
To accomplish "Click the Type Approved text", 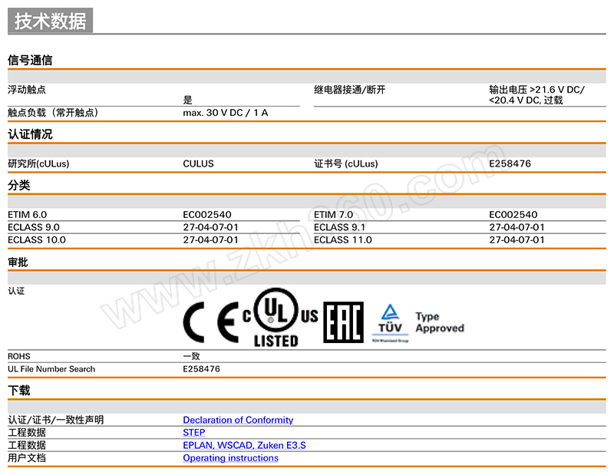I will pos(440,322).
